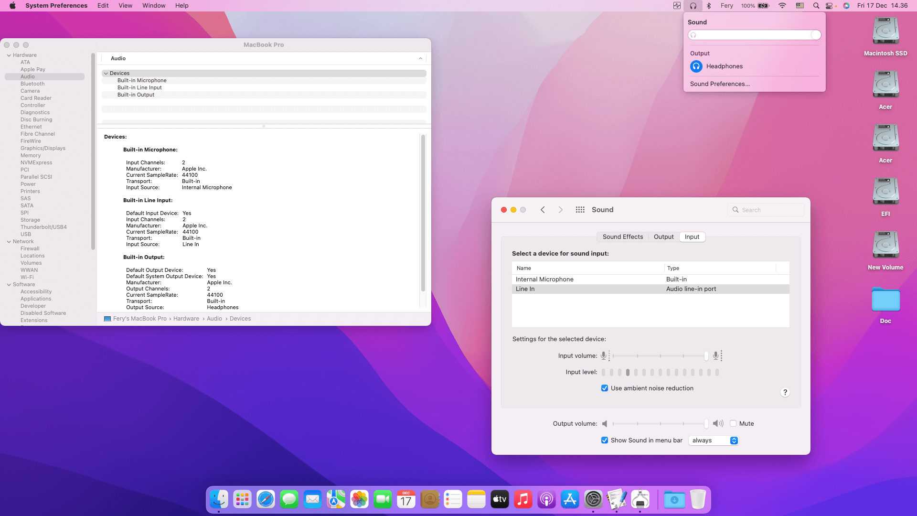Switch to the Sound Effects tab

point(622,236)
